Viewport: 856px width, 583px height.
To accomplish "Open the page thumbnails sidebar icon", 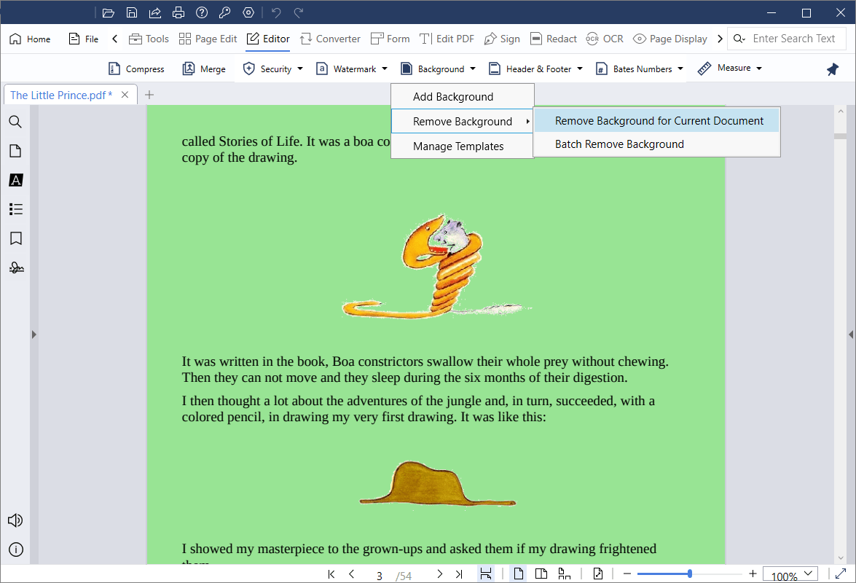I will click(x=16, y=151).
